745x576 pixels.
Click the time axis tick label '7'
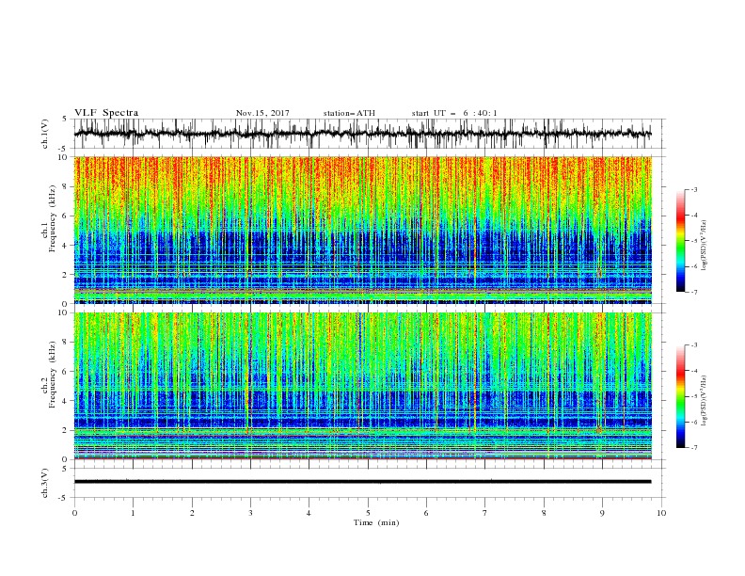point(485,513)
